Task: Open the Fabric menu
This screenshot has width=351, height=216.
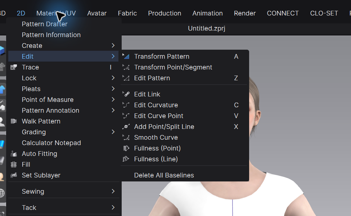Action: click(x=127, y=13)
